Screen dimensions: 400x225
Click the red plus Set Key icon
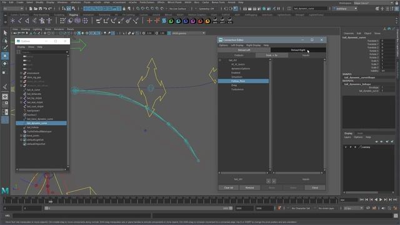(149, 21)
